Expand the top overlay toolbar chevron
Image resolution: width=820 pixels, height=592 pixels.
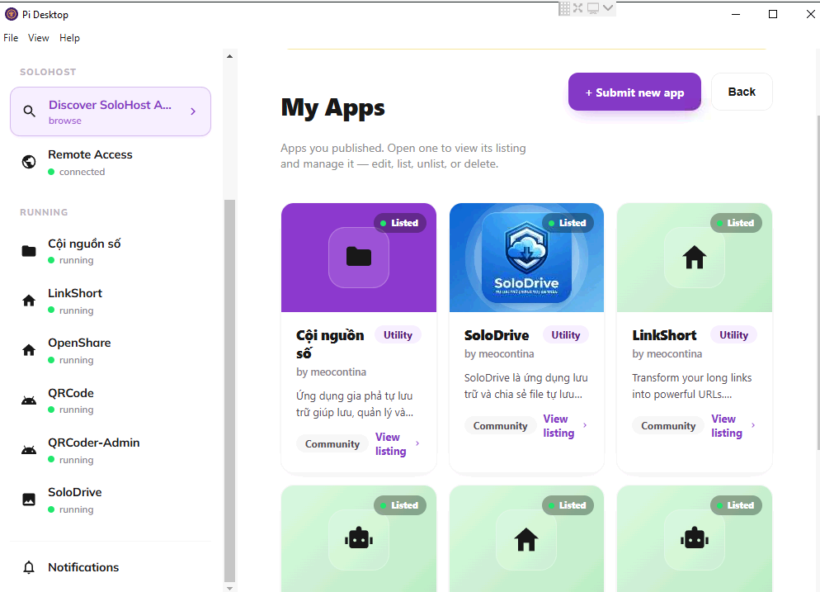pos(608,8)
